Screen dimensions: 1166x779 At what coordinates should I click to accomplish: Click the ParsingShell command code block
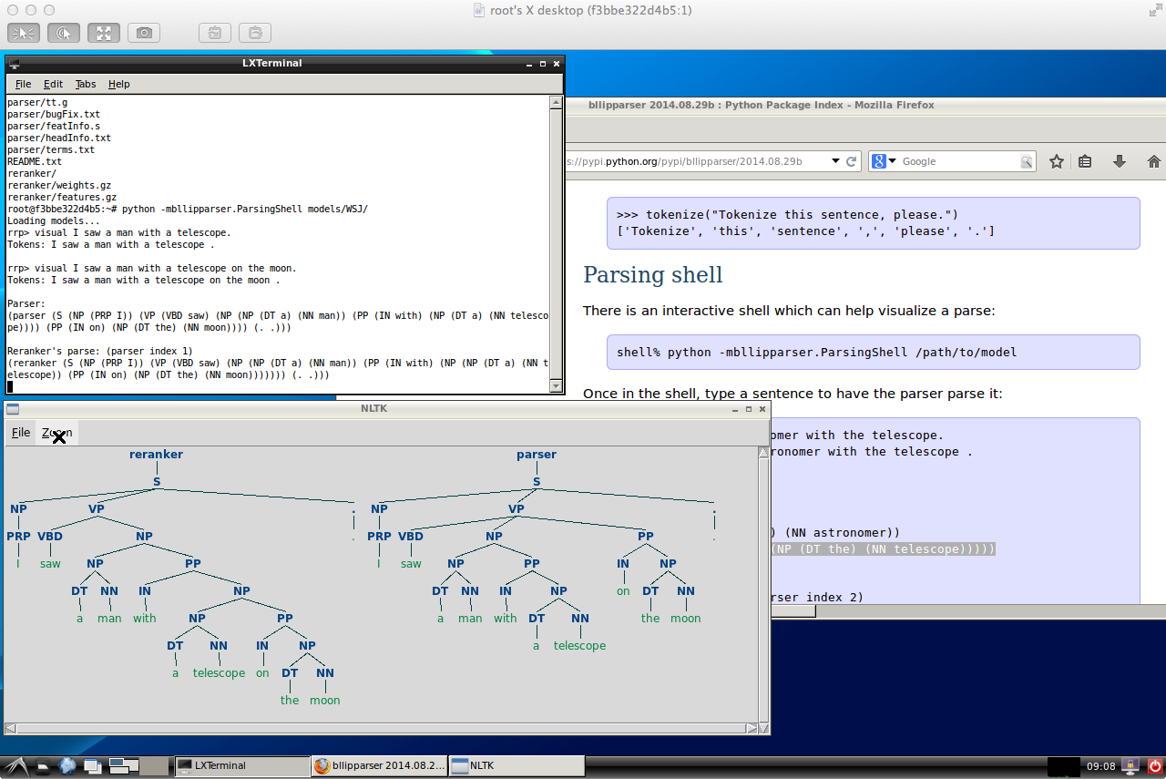coord(873,352)
